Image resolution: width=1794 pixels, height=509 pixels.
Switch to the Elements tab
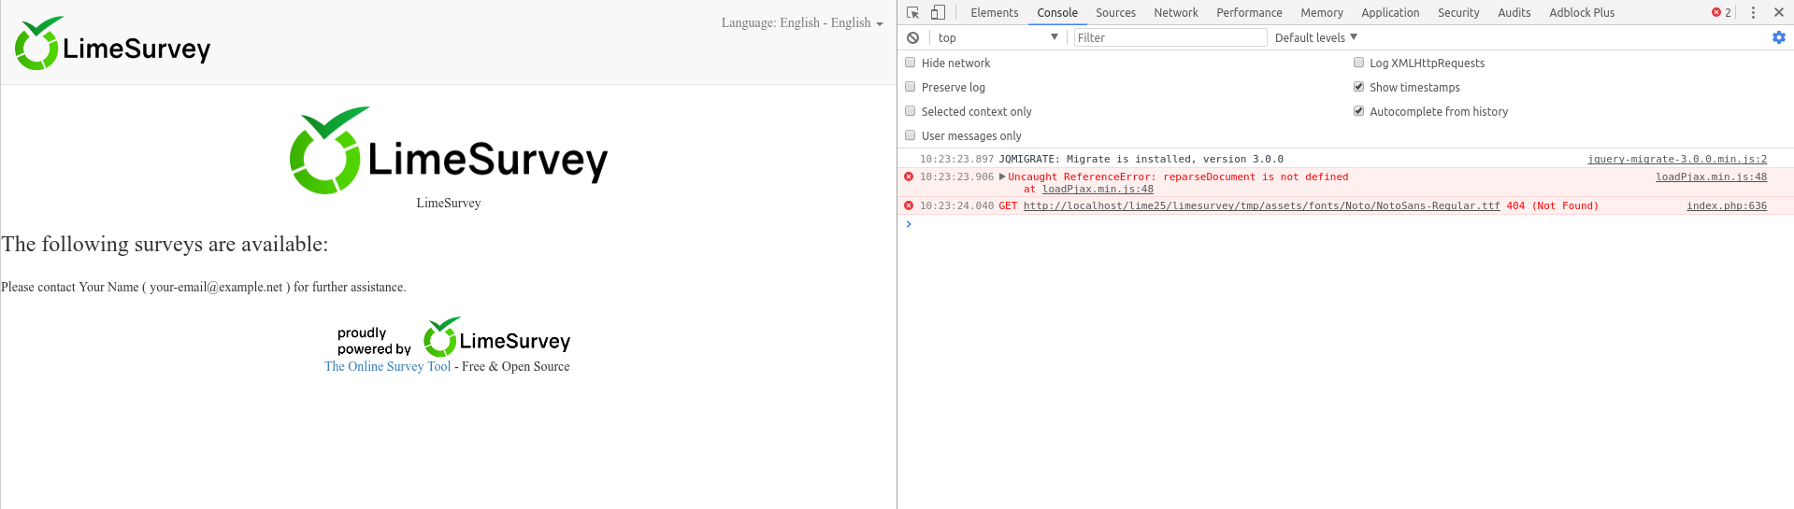[x=994, y=13]
